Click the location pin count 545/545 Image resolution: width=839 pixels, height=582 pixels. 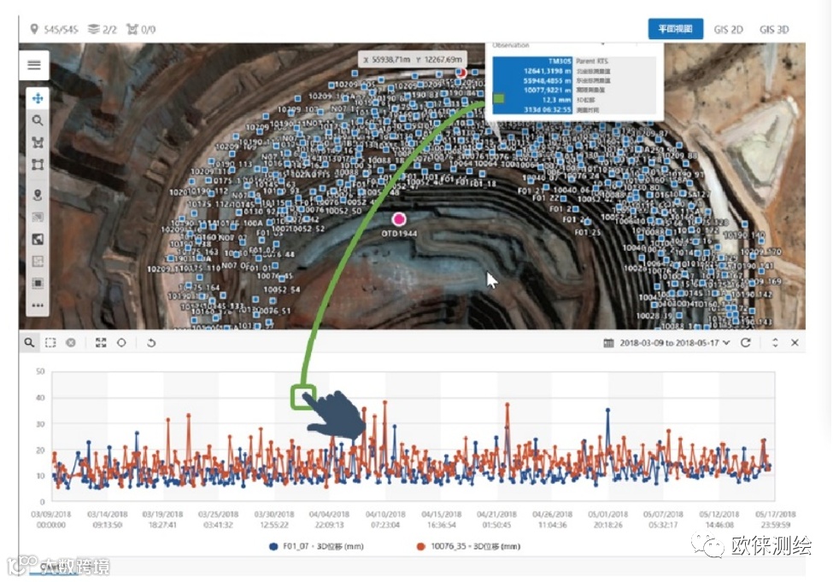coord(54,29)
